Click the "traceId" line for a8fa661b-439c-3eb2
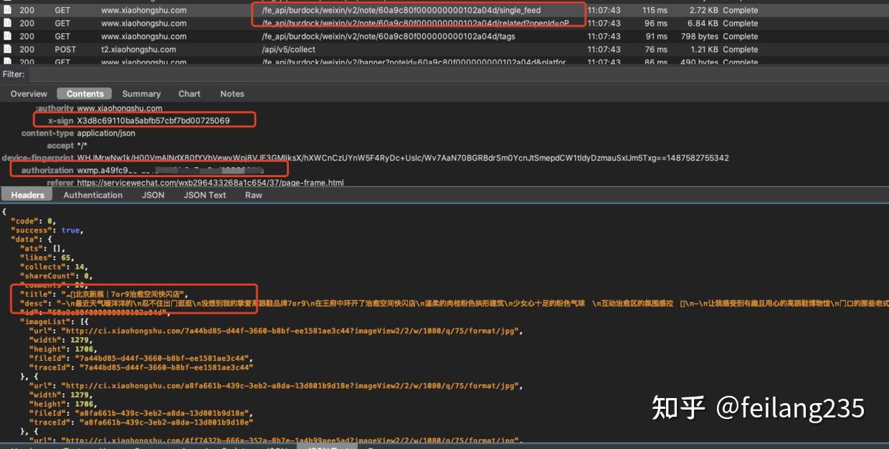The image size is (889, 449). coord(141,422)
